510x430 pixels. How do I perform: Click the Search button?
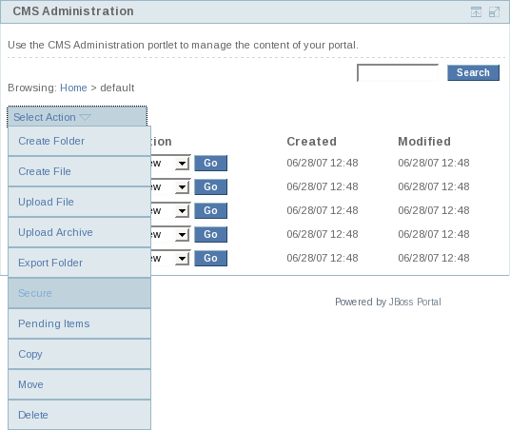pos(473,72)
